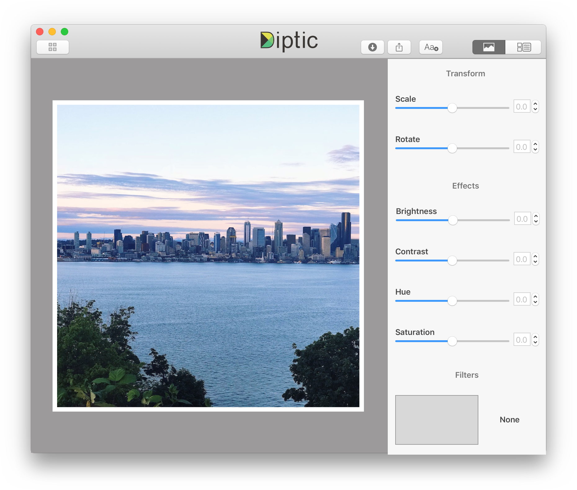Focus the Hue value field

pyautogui.click(x=522, y=299)
